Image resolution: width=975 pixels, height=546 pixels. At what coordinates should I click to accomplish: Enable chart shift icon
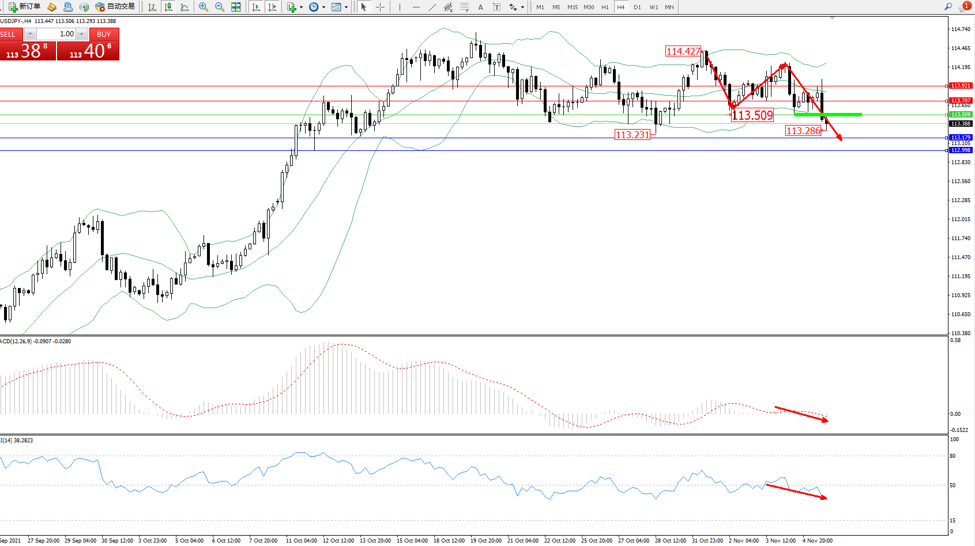pyautogui.click(x=272, y=7)
